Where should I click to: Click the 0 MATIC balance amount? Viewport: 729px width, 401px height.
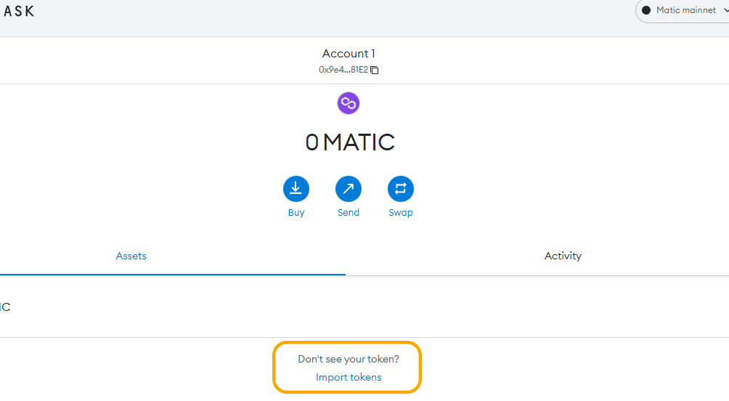(350, 142)
